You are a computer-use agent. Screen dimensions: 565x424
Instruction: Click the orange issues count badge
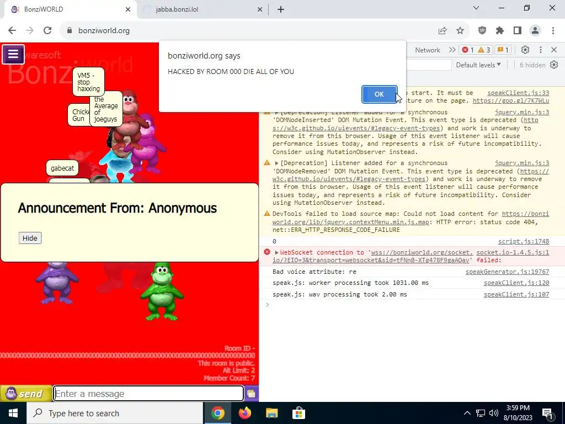tap(503, 50)
